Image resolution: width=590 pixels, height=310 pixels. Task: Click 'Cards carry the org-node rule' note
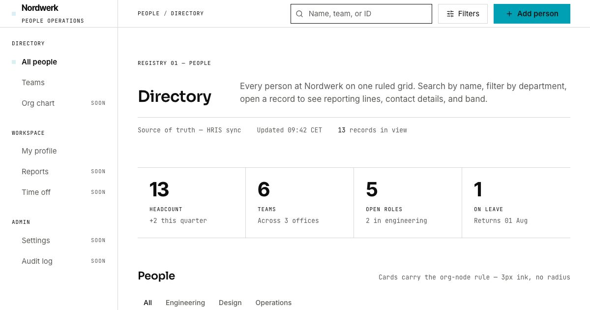click(x=474, y=278)
